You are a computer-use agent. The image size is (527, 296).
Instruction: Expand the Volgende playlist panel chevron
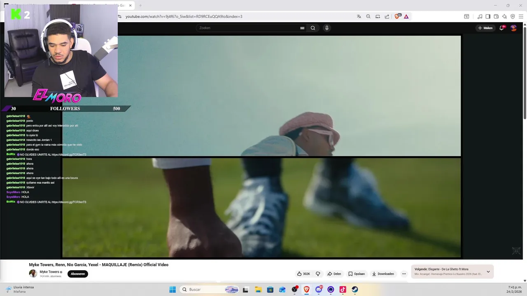[488, 272]
